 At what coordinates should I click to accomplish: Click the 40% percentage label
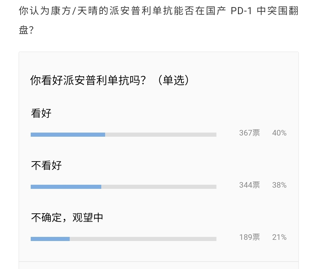point(279,133)
